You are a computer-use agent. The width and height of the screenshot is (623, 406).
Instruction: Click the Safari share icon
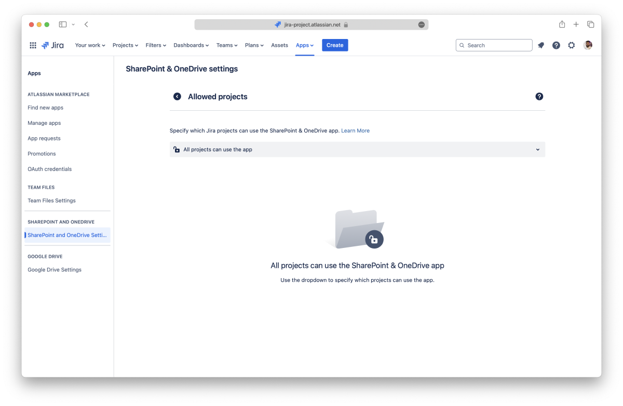(562, 24)
